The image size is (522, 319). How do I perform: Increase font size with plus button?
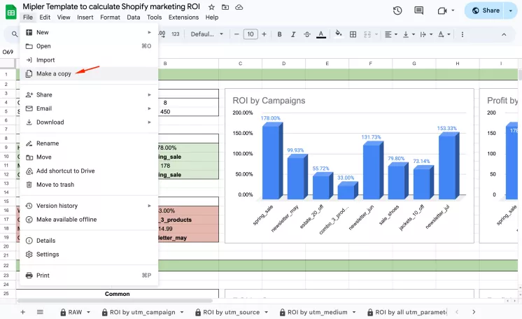pyautogui.click(x=265, y=34)
